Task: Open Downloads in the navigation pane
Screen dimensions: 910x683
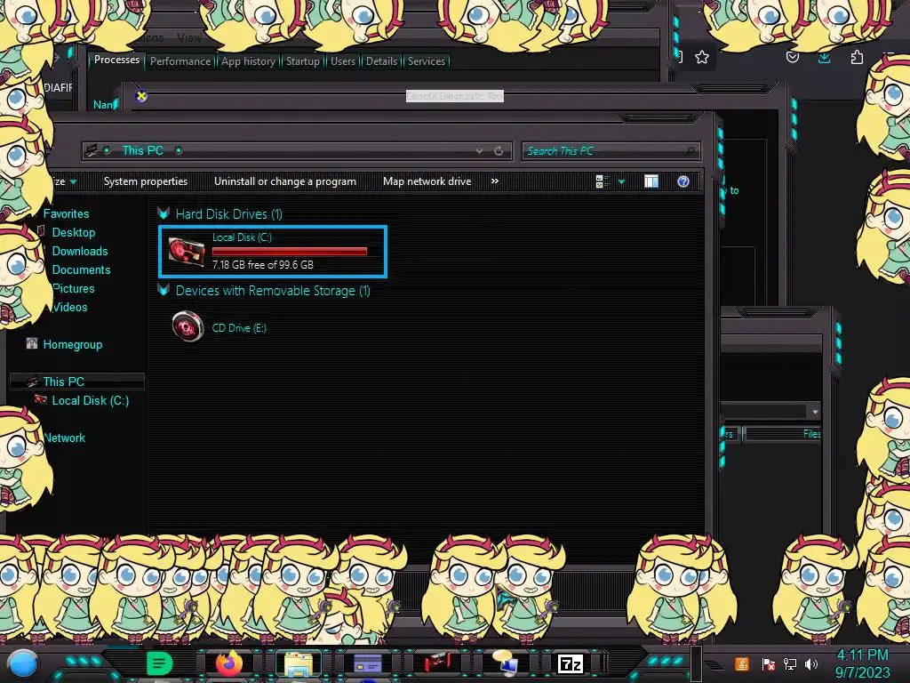Action: pyautogui.click(x=80, y=251)
